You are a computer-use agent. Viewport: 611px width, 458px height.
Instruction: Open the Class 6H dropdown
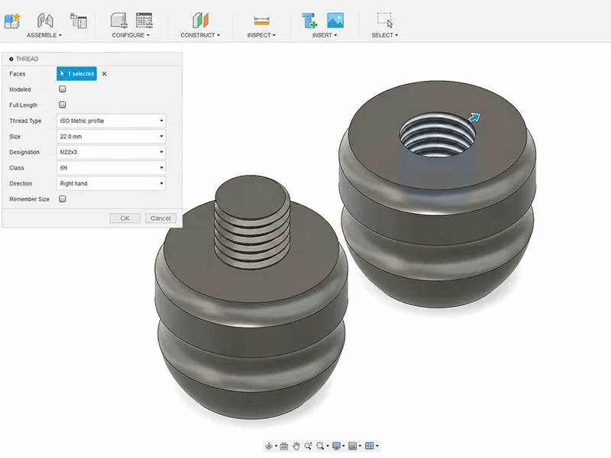[x=111, y=168]
